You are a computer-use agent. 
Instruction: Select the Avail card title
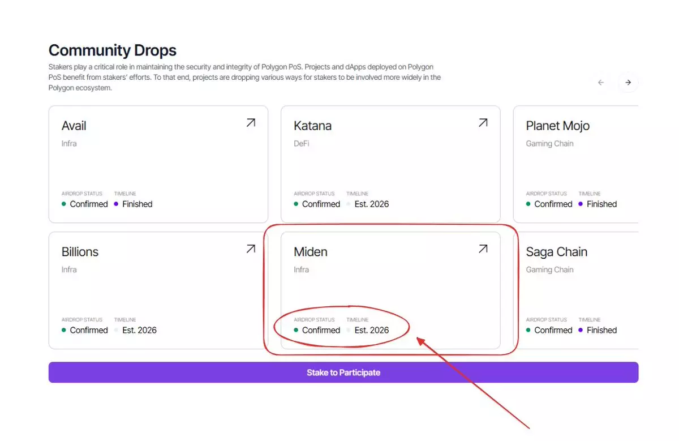[74, 126]
